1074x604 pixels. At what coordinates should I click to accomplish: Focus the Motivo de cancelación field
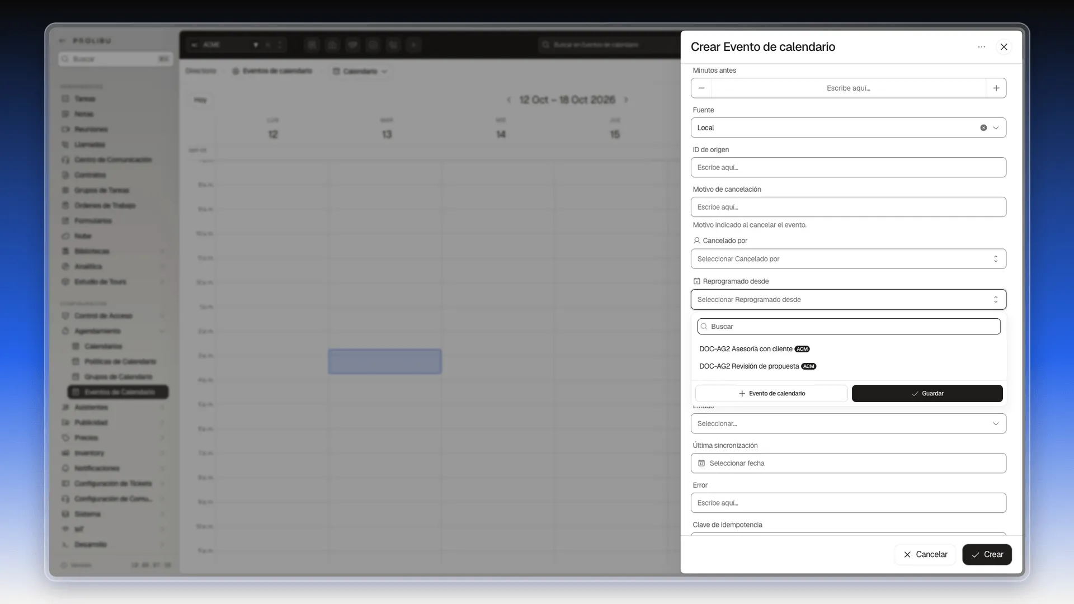pyautogui.click(x=848, y=207)
